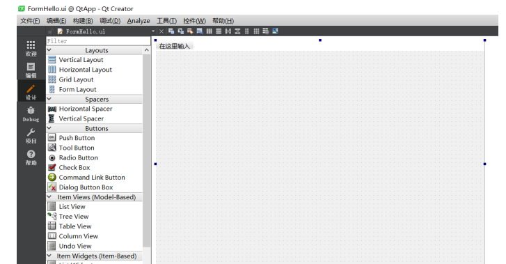Focus the widget box Filter field
506x264 pixels.
click(98, 41)
